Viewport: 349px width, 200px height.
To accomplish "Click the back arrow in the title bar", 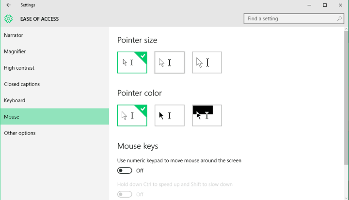I will (8, 5).
